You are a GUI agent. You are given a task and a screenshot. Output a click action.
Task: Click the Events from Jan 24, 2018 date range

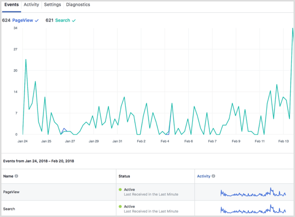click(x=38, y=161)
